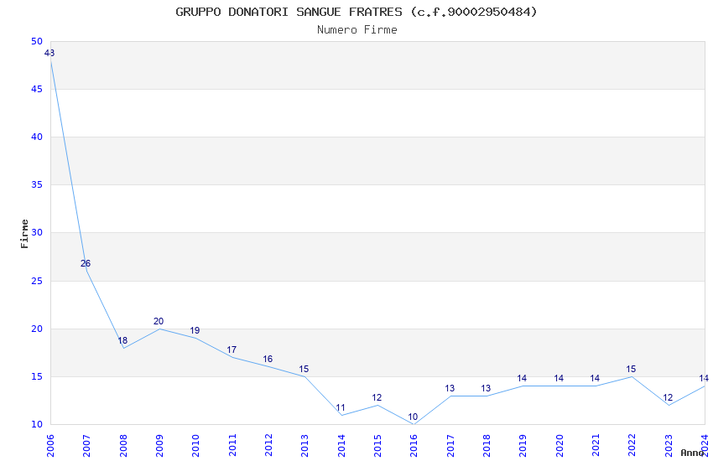Click the year label 2020
The height and width of the screenshot is (461, 713).
click(559, 445)
